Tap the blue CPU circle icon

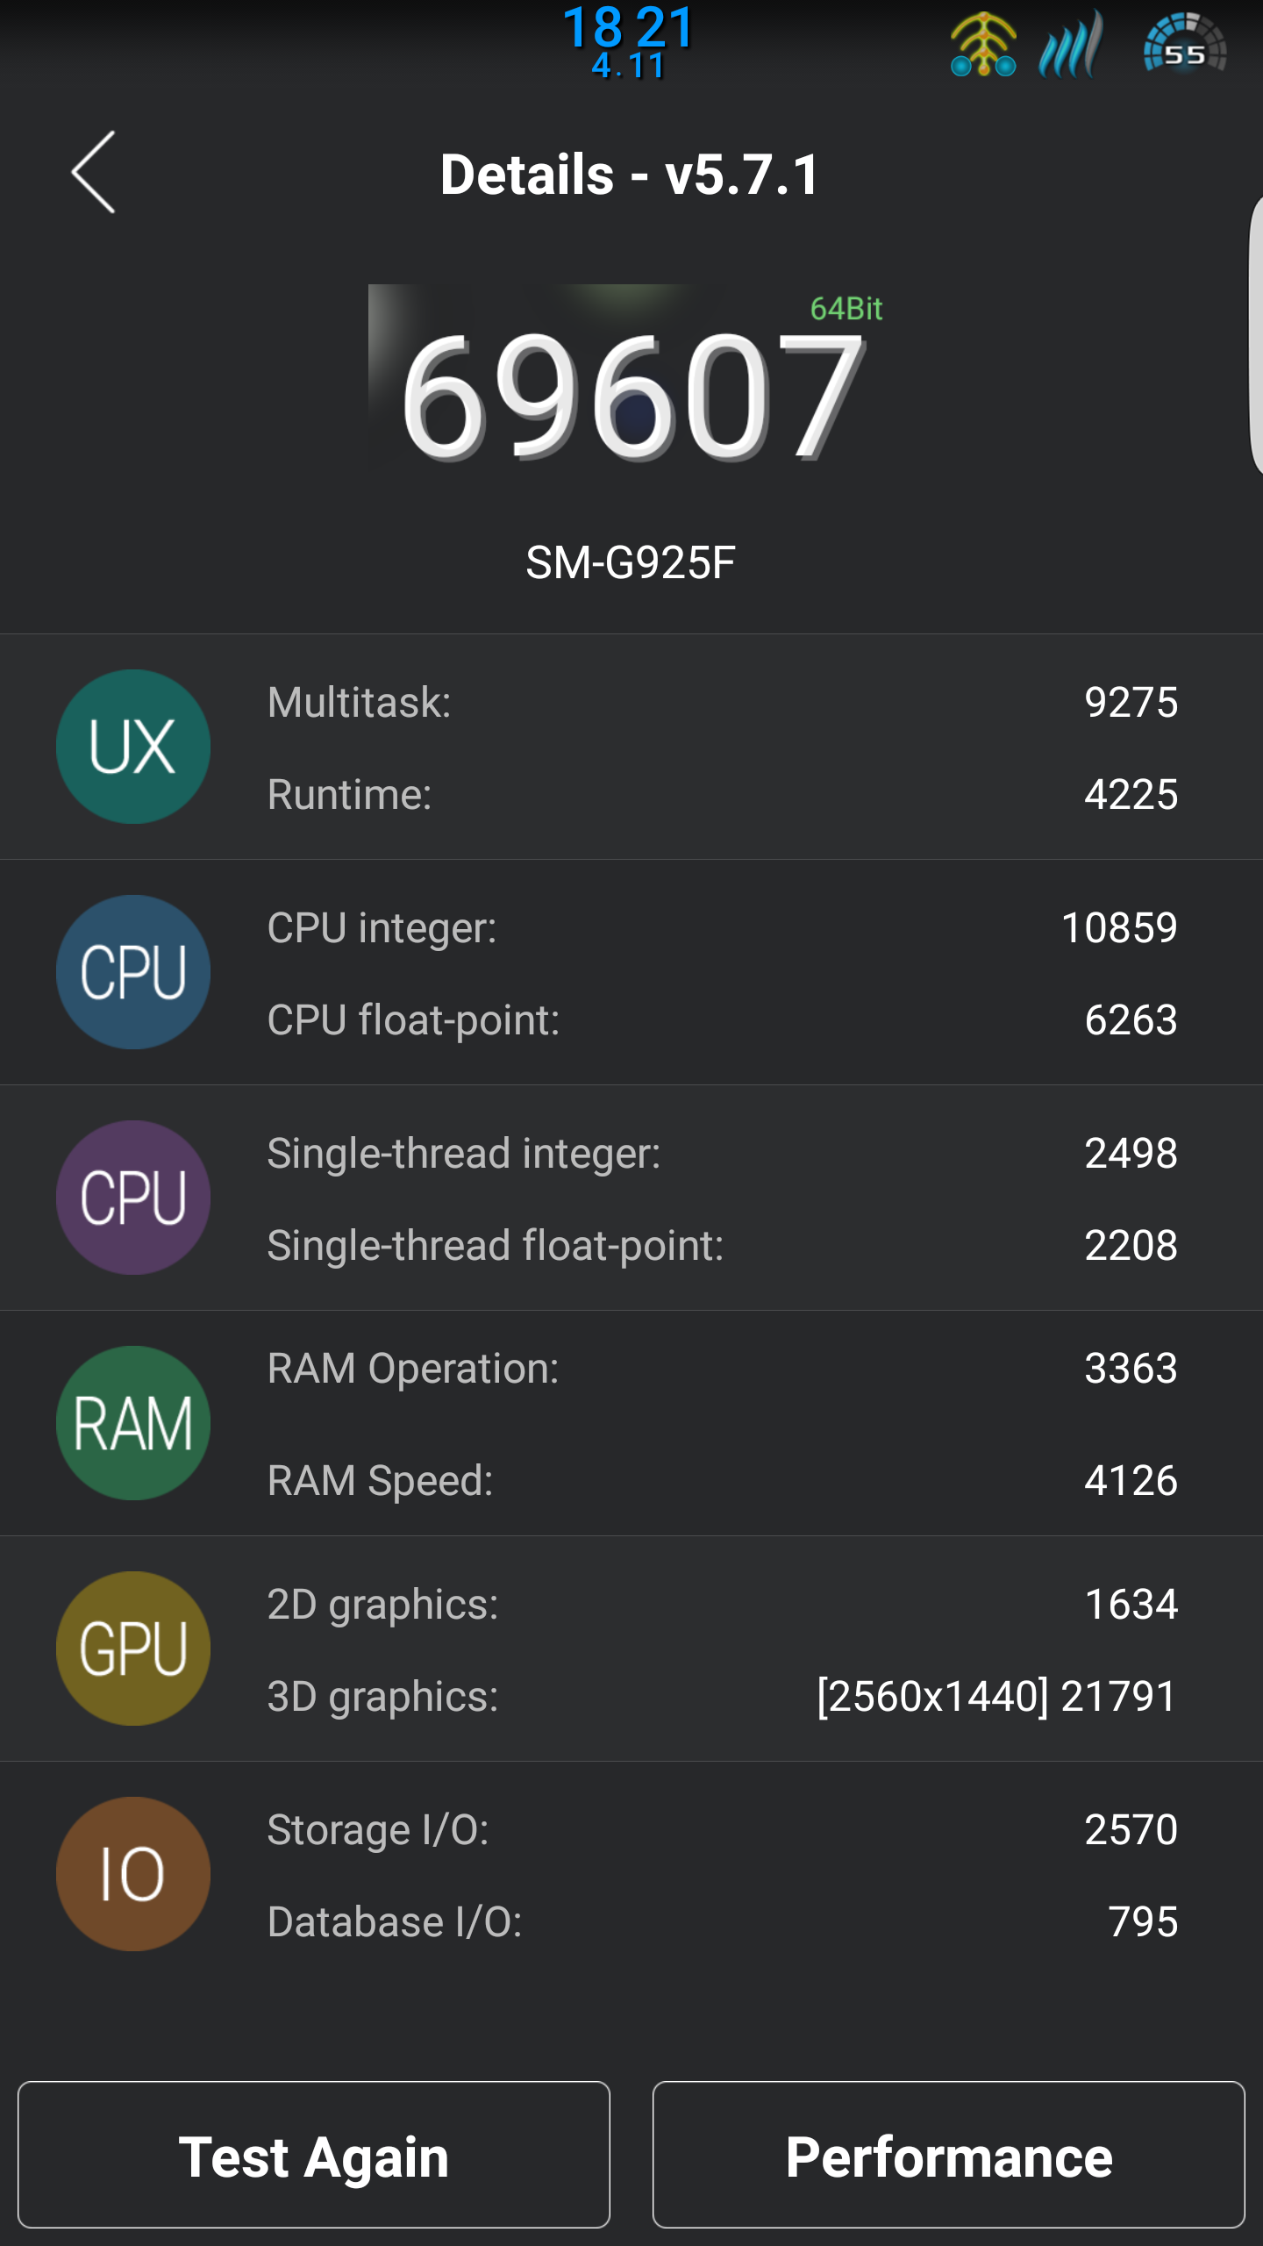tap(133, 972)
